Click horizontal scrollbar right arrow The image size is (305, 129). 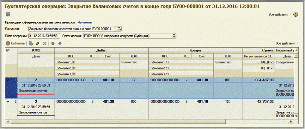(291, 122)
